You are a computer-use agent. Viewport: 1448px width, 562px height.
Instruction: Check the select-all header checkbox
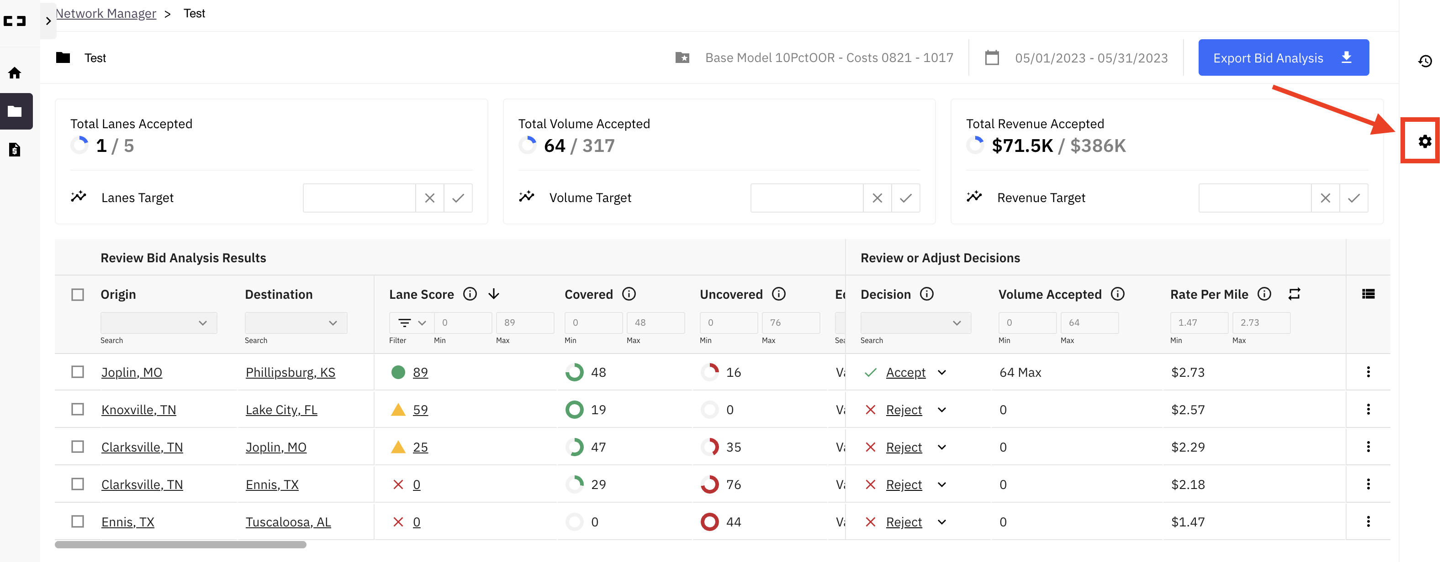78,294
